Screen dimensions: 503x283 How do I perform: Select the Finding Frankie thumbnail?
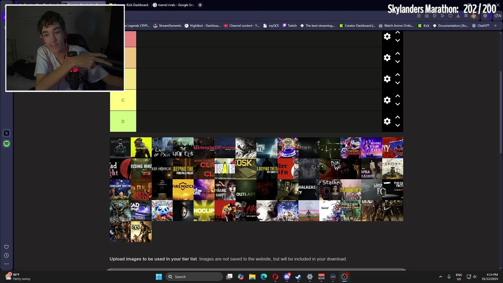pyautogui.click(x=351, y=148)
